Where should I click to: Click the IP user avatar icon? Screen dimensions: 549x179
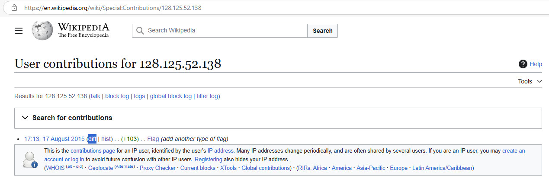click(x=30, y=160)
